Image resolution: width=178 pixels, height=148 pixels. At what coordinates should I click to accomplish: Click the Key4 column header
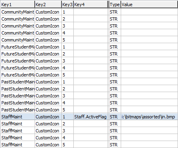[91, 5]
